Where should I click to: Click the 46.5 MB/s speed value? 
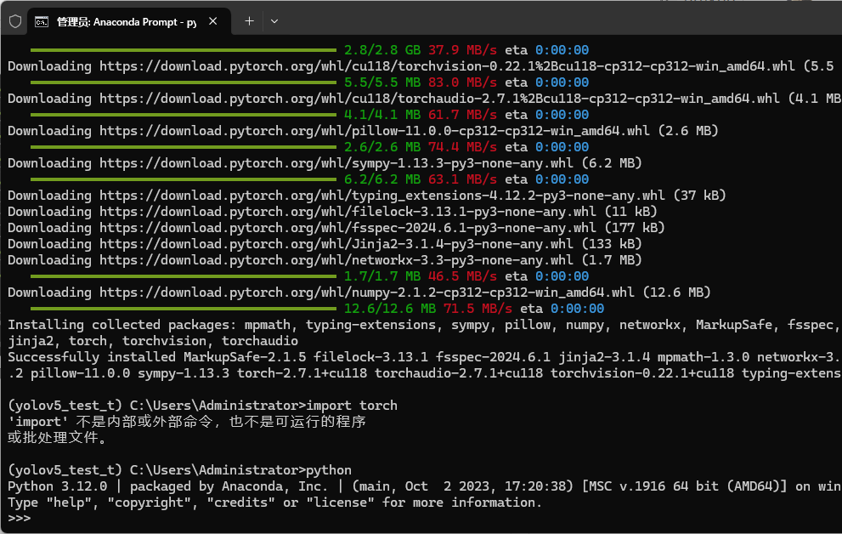pyautogui.click(x=462, y=276)
